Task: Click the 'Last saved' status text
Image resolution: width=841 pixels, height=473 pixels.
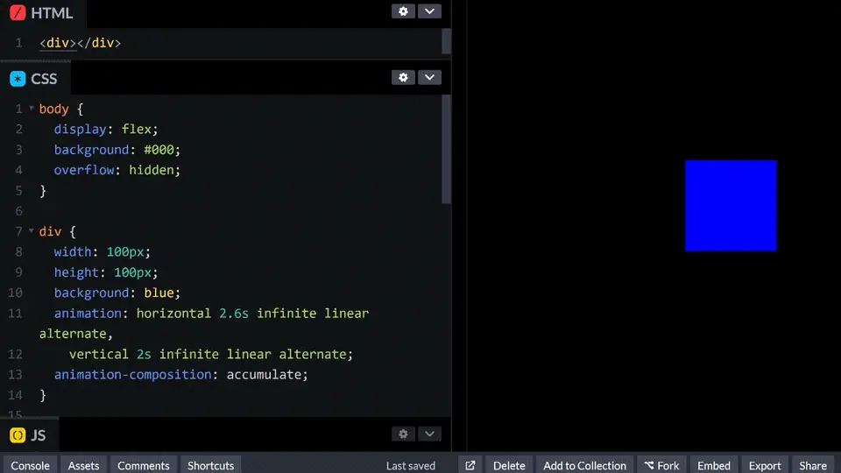Action: pyautogui.click(x=410, y=465)
